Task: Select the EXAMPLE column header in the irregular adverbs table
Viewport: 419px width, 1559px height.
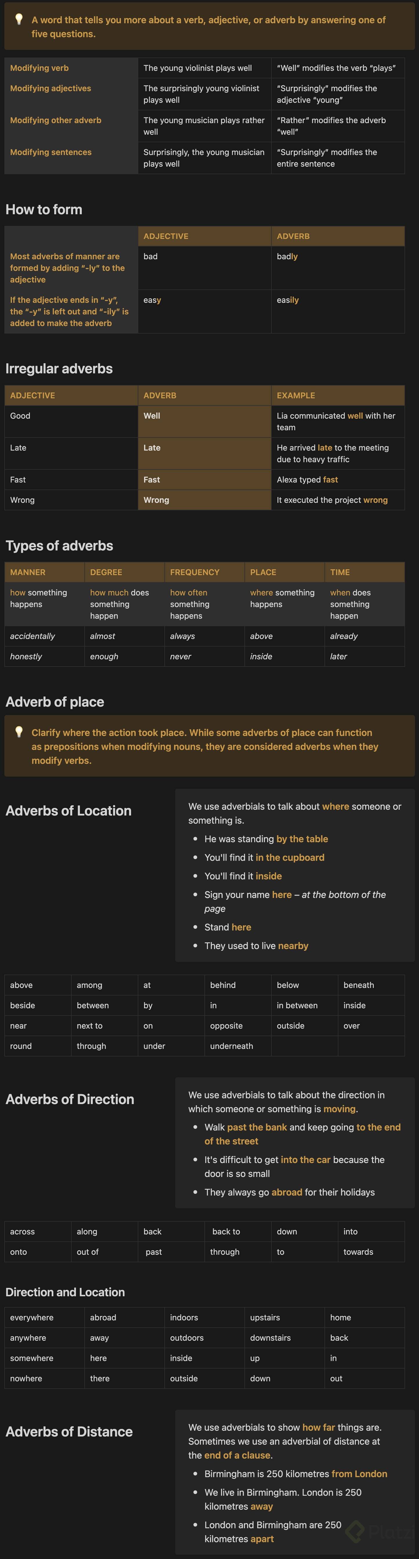Action: [296, 395]
